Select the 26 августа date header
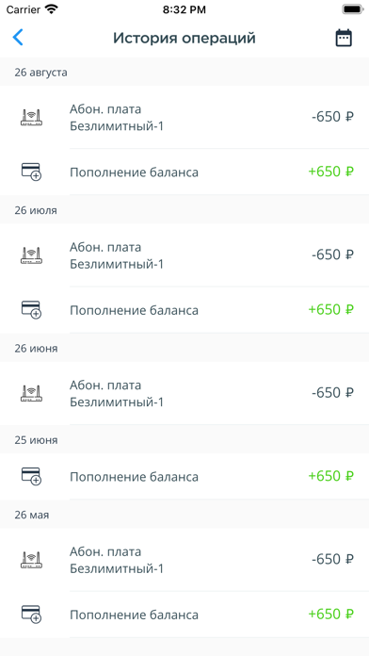This screenshot has width=369, height=656. pyautogui.click(x=41, y=73)
